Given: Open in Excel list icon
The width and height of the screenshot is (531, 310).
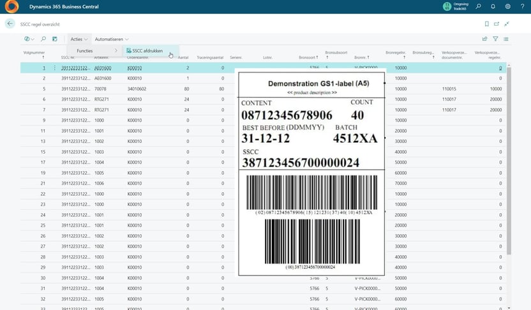Looking at the screenshot, I should coord(54,39).
